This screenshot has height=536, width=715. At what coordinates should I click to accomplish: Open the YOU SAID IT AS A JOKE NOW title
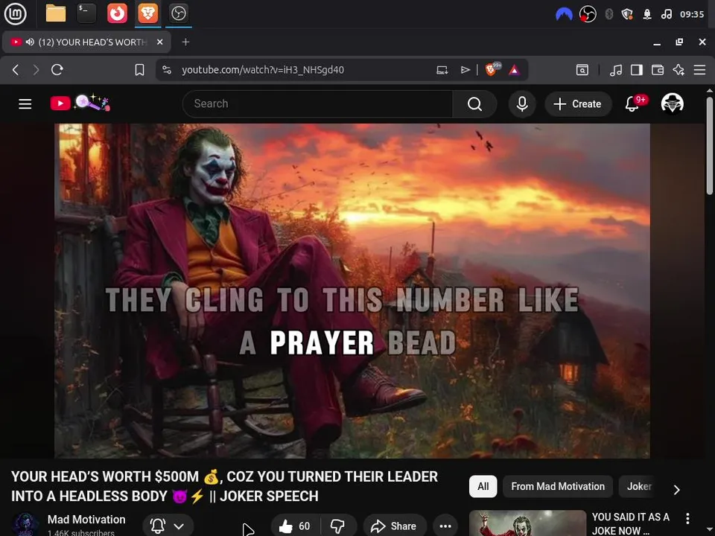[x=631, y=523]
